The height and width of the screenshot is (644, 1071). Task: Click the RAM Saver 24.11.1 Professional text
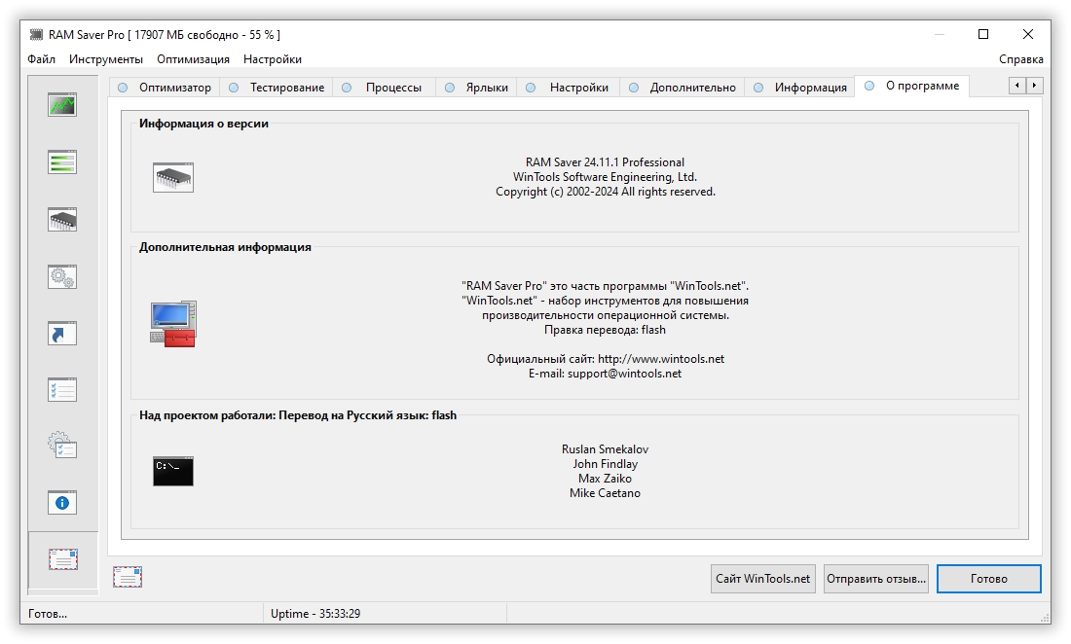[606, 162]
